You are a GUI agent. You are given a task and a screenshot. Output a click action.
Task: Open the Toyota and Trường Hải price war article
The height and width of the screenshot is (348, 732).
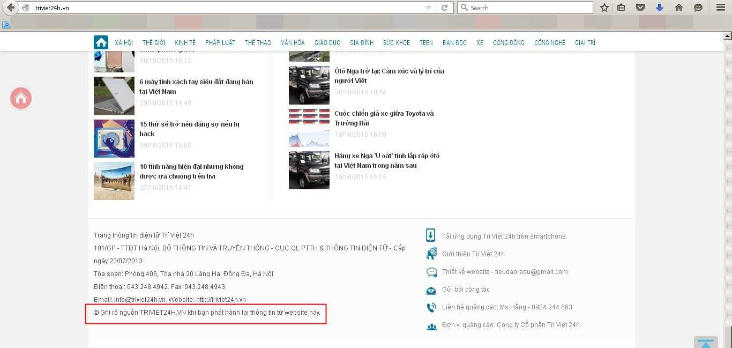(384, 118)
